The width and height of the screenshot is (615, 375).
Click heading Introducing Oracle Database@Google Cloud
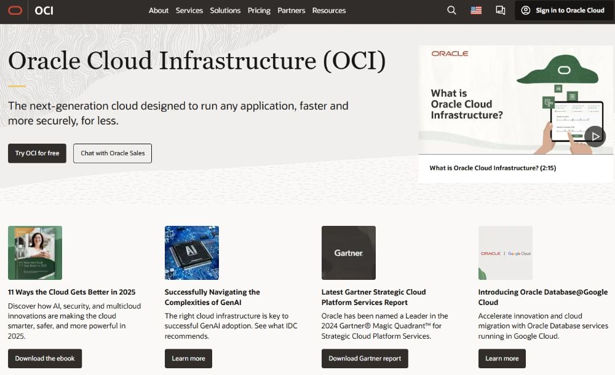543,297
